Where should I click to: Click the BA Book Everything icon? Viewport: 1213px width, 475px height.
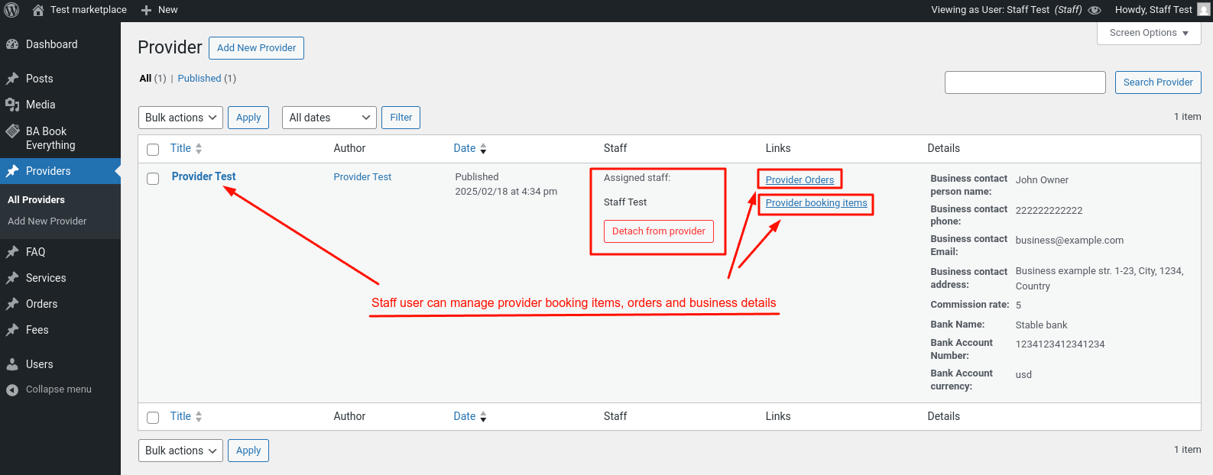tap(12, 131)
